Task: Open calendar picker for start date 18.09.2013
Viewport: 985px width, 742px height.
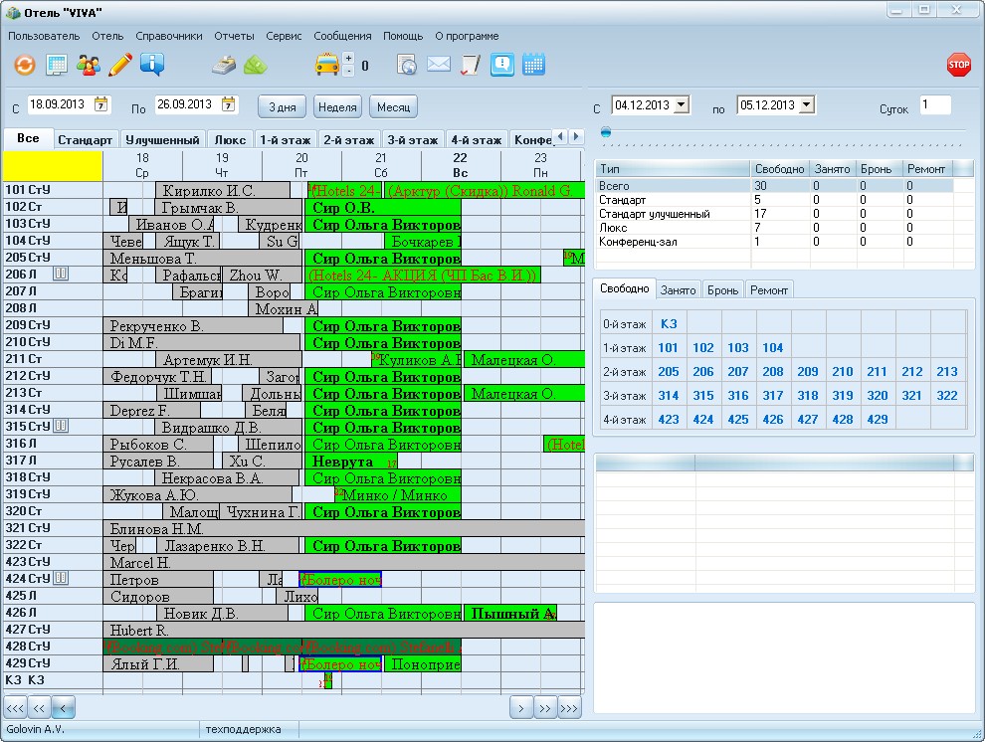Action: pyautogui.click(x=101, y=104)
